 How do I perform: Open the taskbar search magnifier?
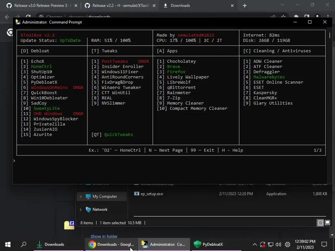(24, 244)
